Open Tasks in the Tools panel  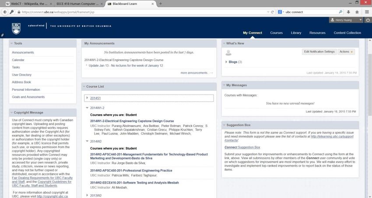pyautogui.click(x=16, y=68)
